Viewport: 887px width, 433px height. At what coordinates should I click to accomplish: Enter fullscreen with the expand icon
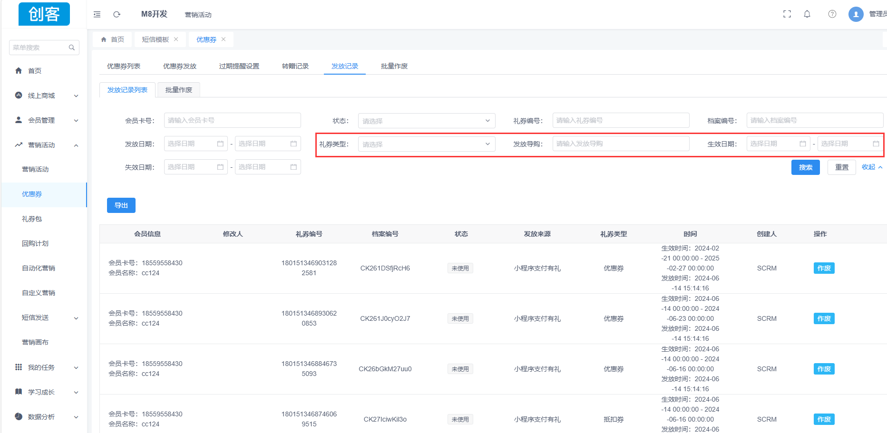coord(787,14)
